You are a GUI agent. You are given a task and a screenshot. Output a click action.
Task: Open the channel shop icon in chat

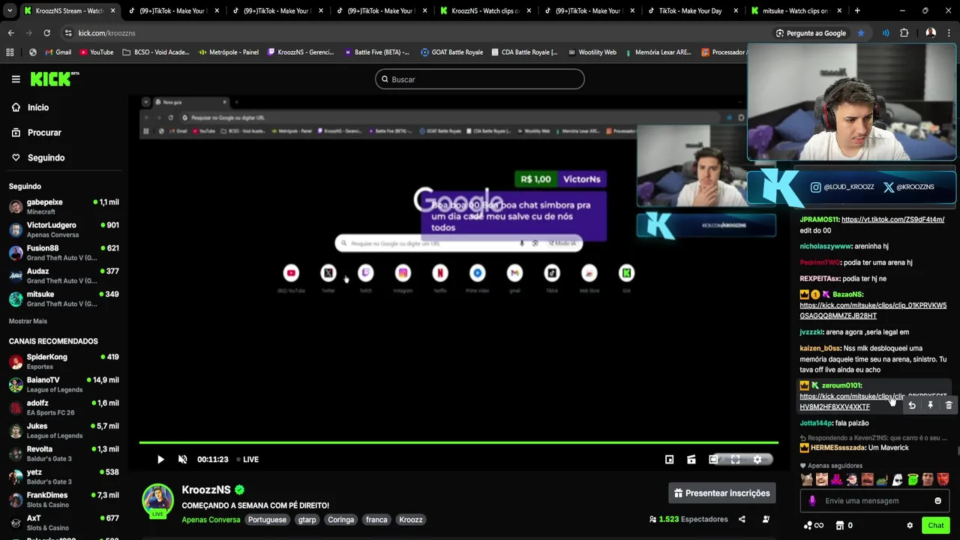tap(840, 526)
